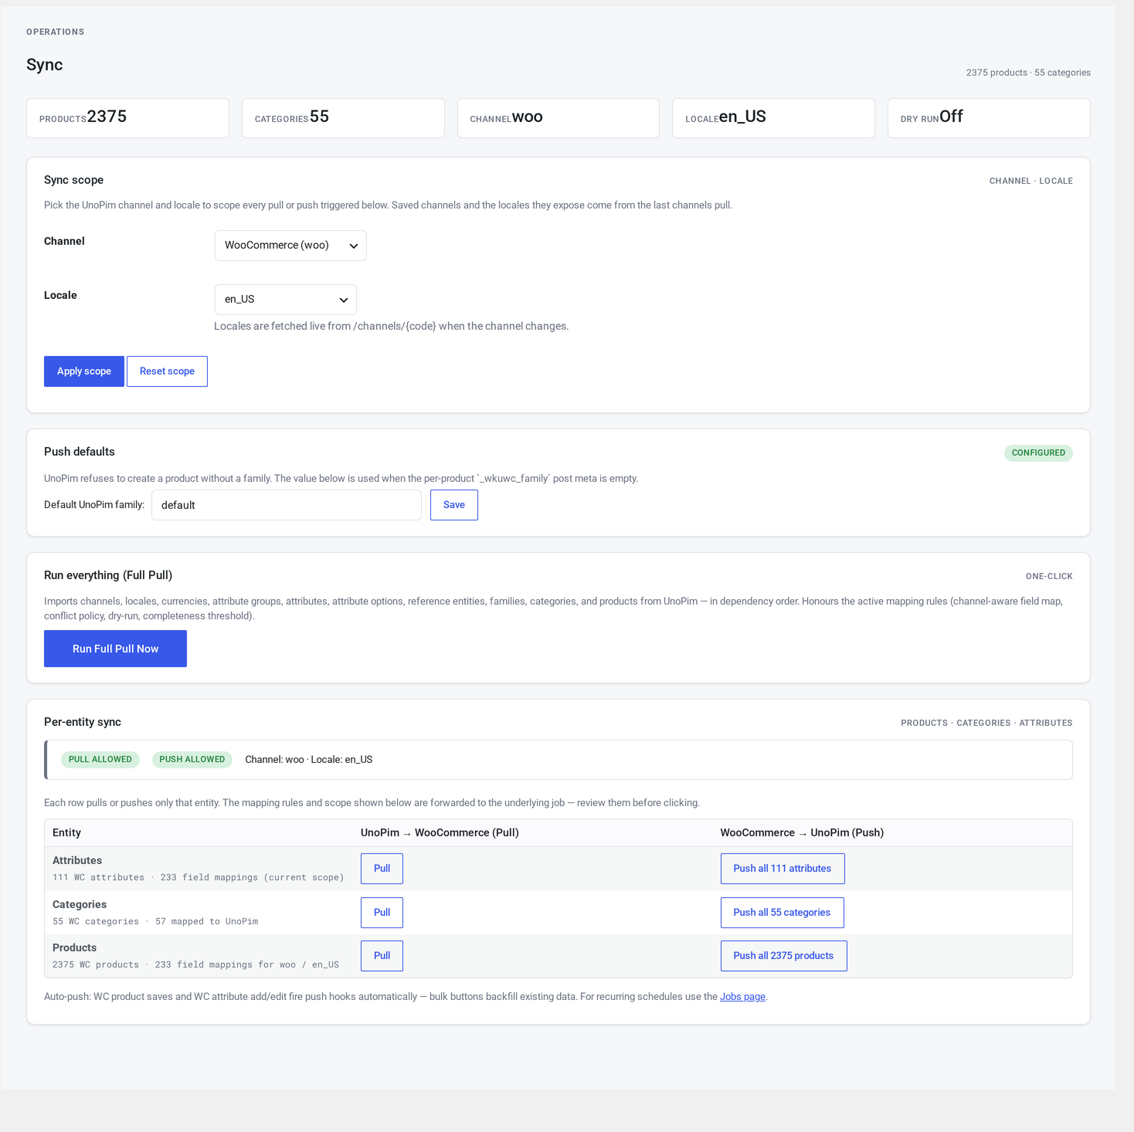Click the Apply scope button
This screenshot has height=1132, width=1134.
coord(84,371)
